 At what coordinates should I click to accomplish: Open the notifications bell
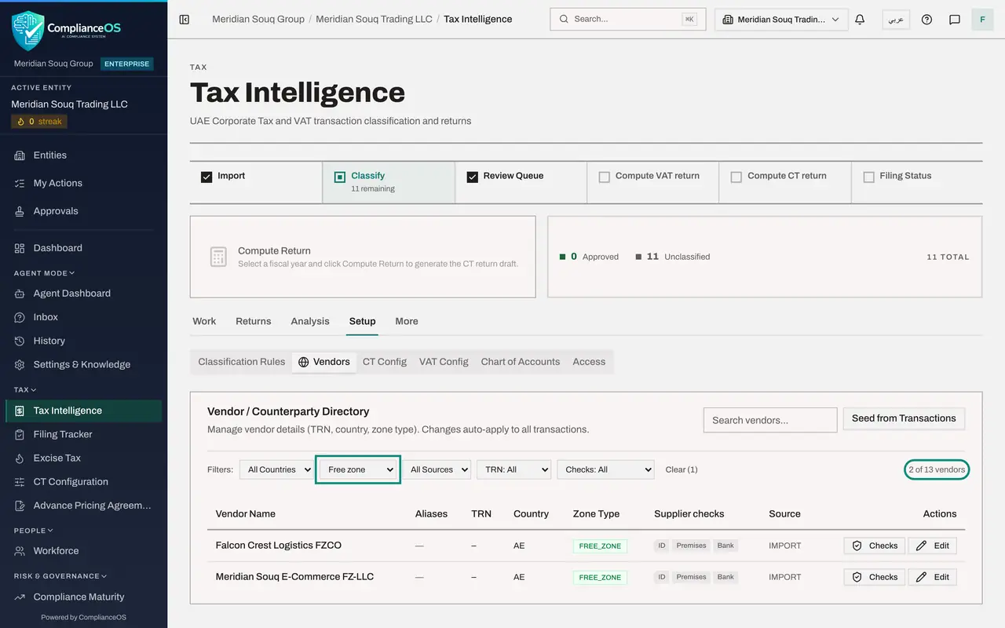(860, 19)
